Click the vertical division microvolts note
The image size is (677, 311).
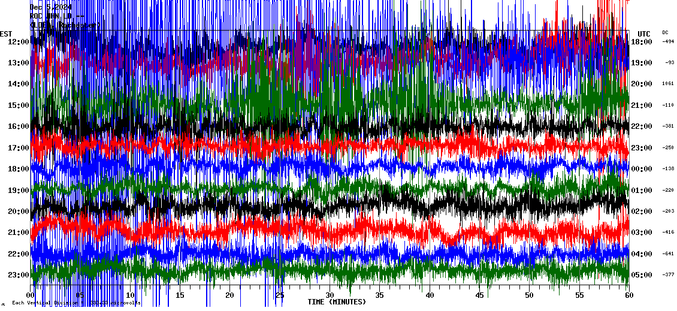pyautogui.click(x=76, y=303)
